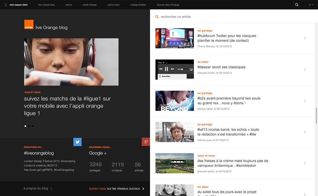Click arrow after réseaux sociaux
The height and width of the screenshot is (196, 318).
tap(143, 189)
